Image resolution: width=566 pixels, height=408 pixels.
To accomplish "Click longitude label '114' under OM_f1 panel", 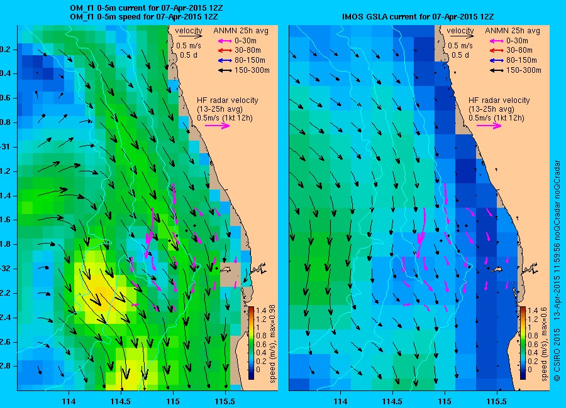I will (69, 401).
